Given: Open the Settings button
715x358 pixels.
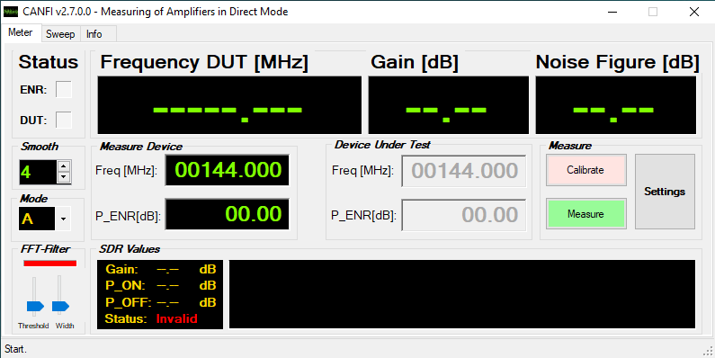Looking at the screenshot, I should 665,192.
